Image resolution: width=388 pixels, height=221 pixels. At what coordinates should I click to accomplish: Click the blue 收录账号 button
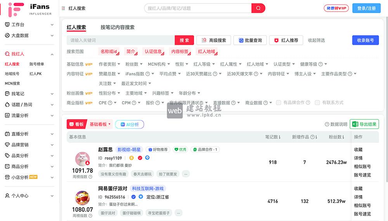pyautogui.click(x=365, y=40)
